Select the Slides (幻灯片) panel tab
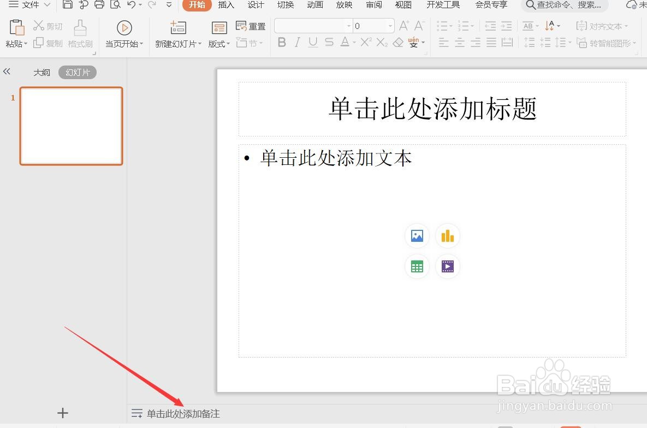 (x=78, y=72)
